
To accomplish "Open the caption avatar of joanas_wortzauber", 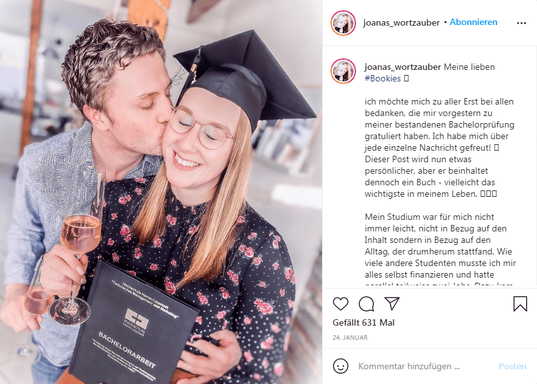I will (343, 71).
